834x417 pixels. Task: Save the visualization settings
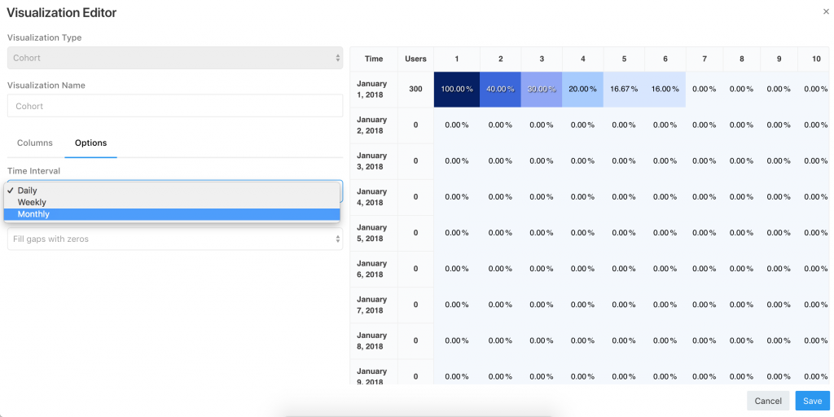(812, 401)
